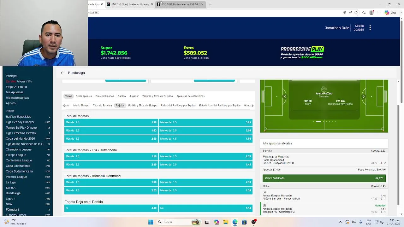Close the Hoffenheim vs BVB browser tab

pyautogui.click(x=202, y=4)
